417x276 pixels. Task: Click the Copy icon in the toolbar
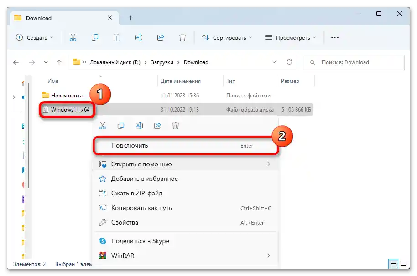pos(95,37)
